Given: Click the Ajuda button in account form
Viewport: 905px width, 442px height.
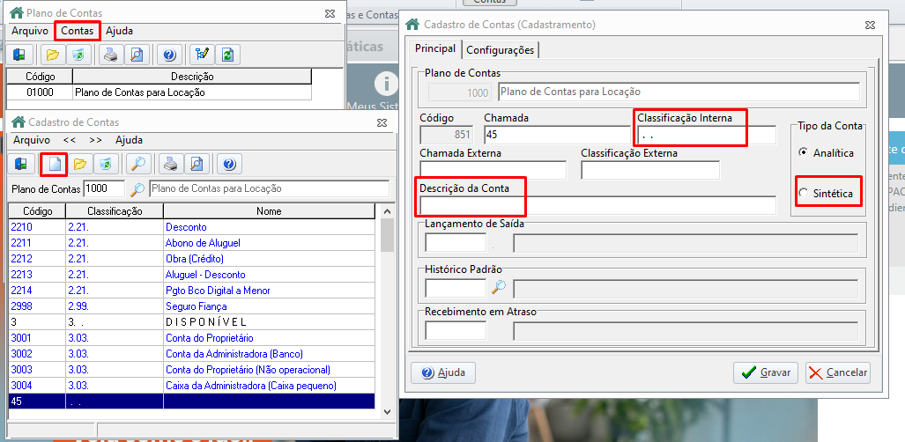Looking at the screenshot, I should point(442,372).
